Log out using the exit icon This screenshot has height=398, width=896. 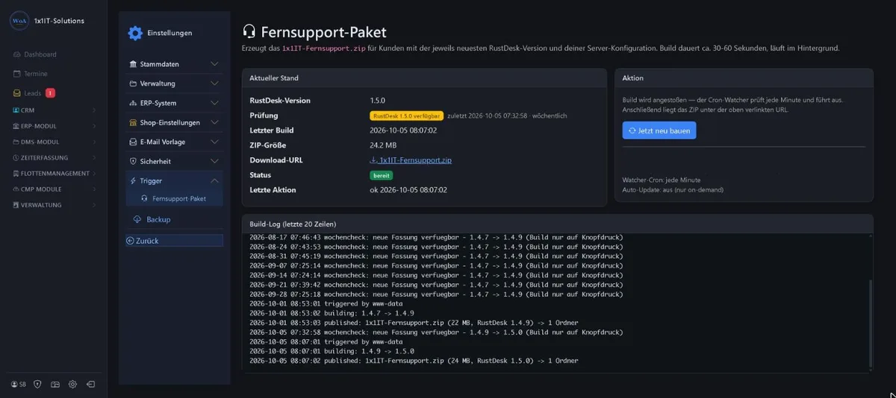coord(90,384)
